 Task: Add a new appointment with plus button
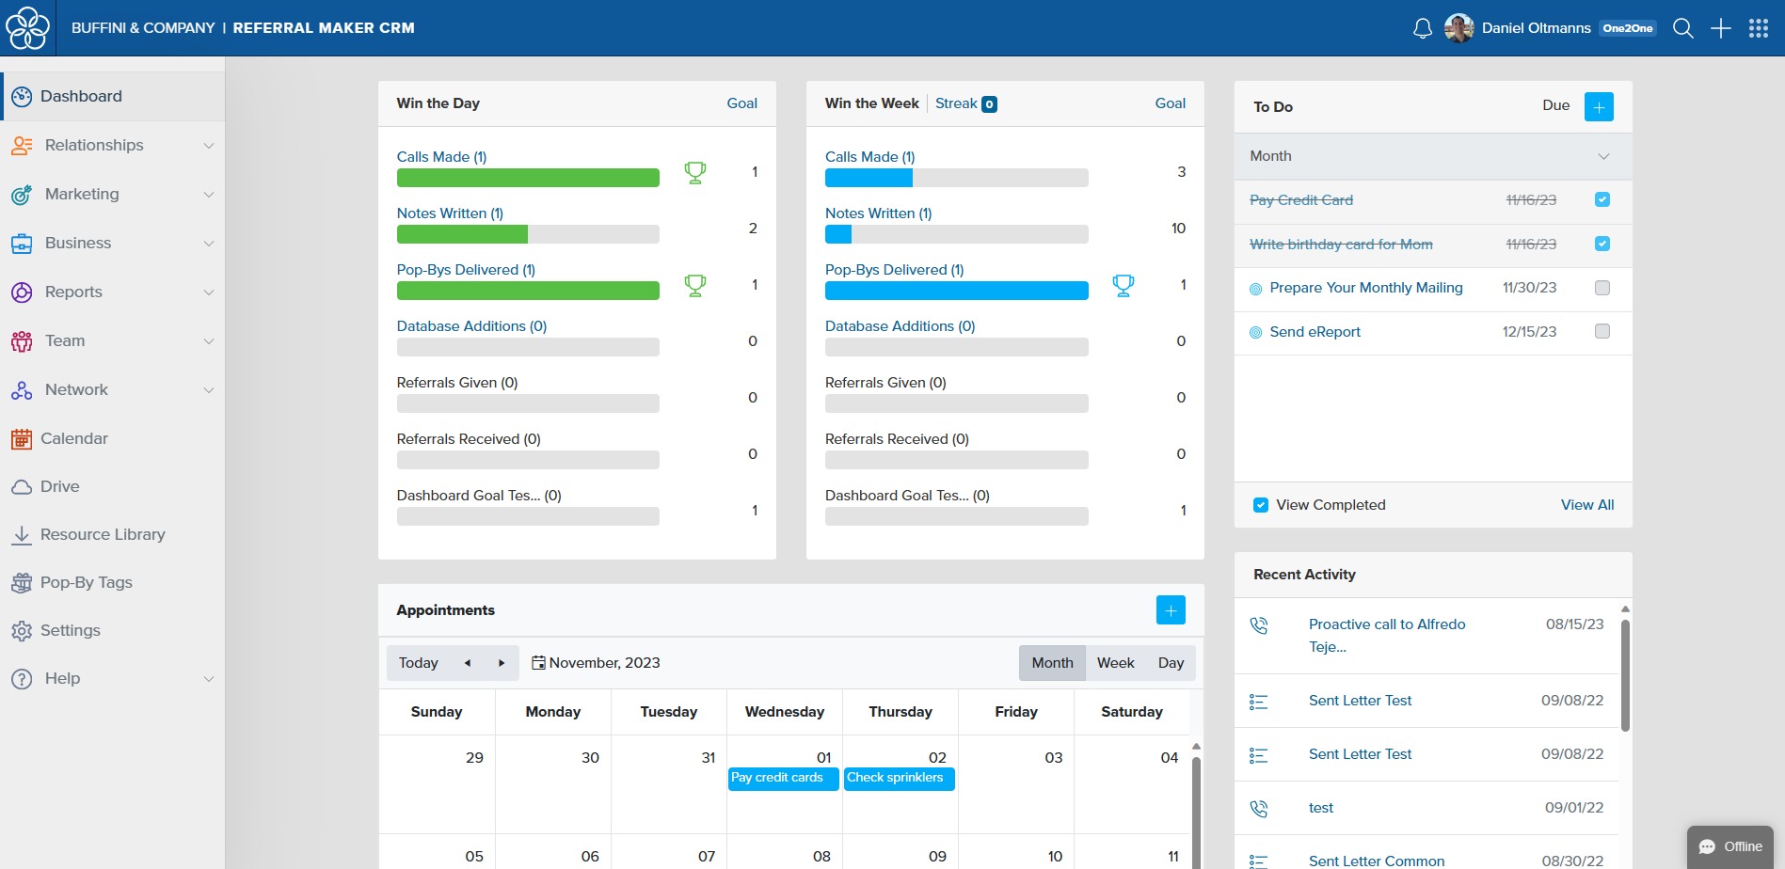pos(1171,610)
